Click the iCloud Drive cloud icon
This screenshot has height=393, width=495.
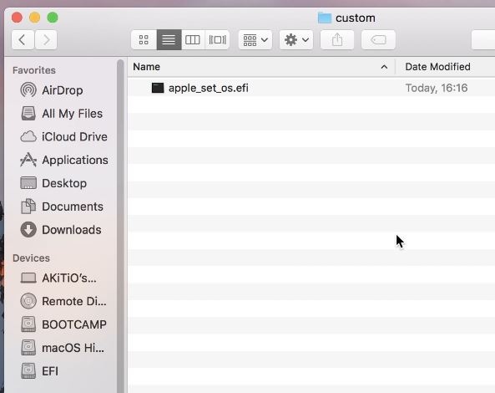[x=28, y=136]
